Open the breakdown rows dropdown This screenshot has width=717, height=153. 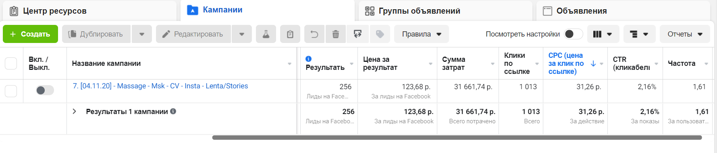pos(639,34)
